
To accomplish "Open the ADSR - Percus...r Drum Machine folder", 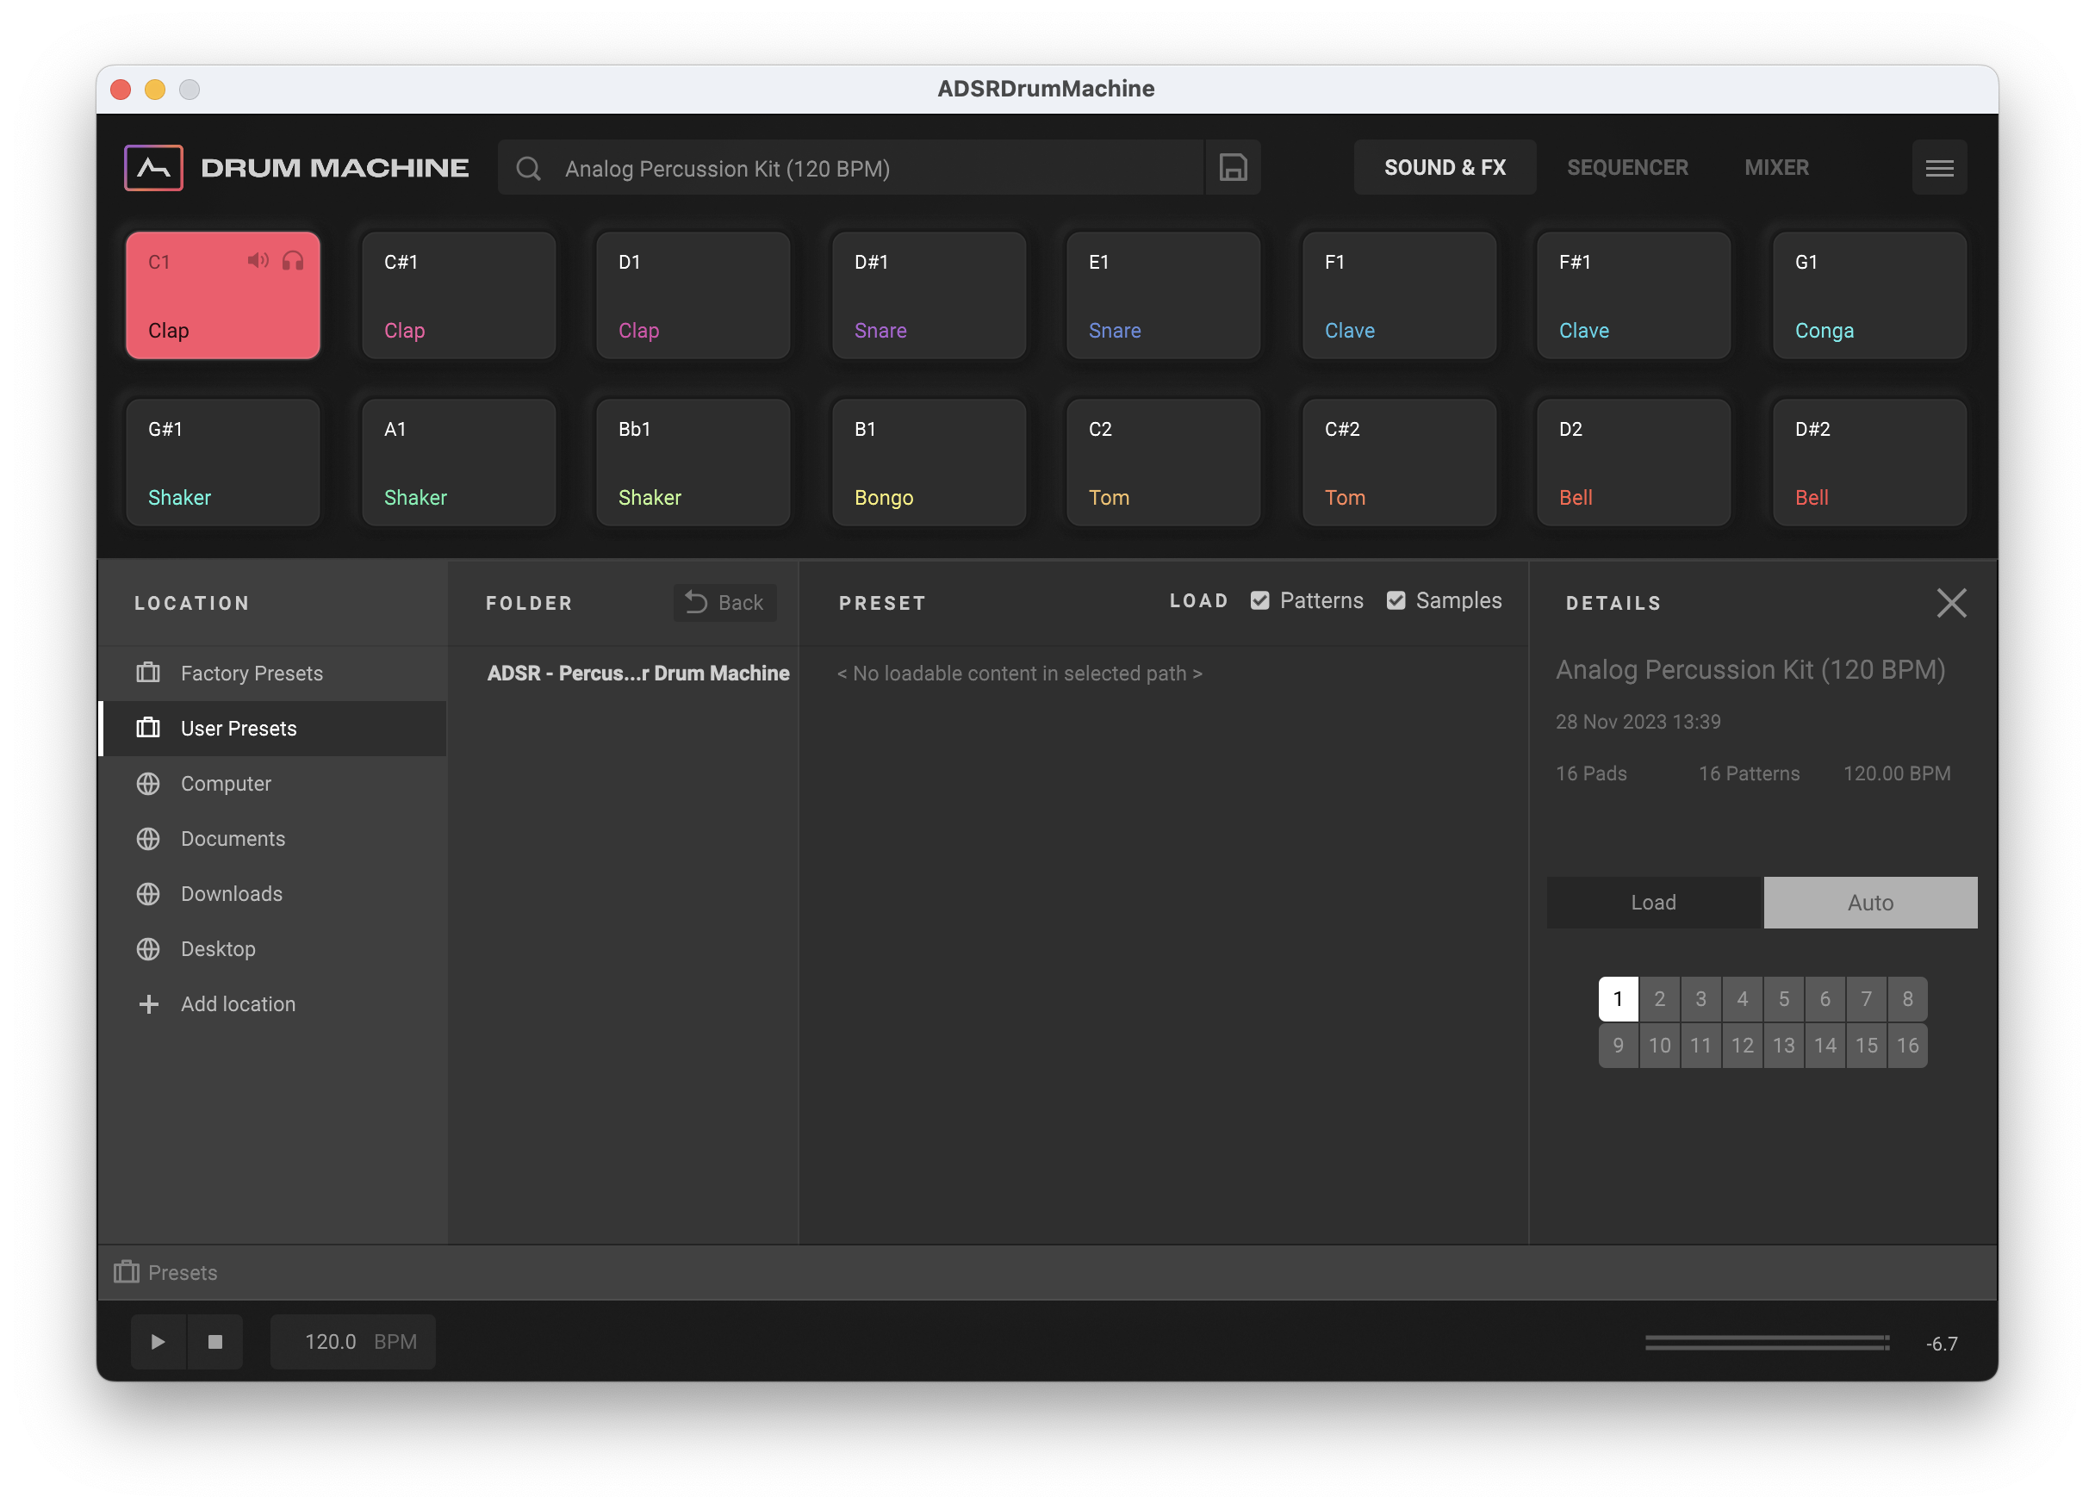I will tap(637, 674).
